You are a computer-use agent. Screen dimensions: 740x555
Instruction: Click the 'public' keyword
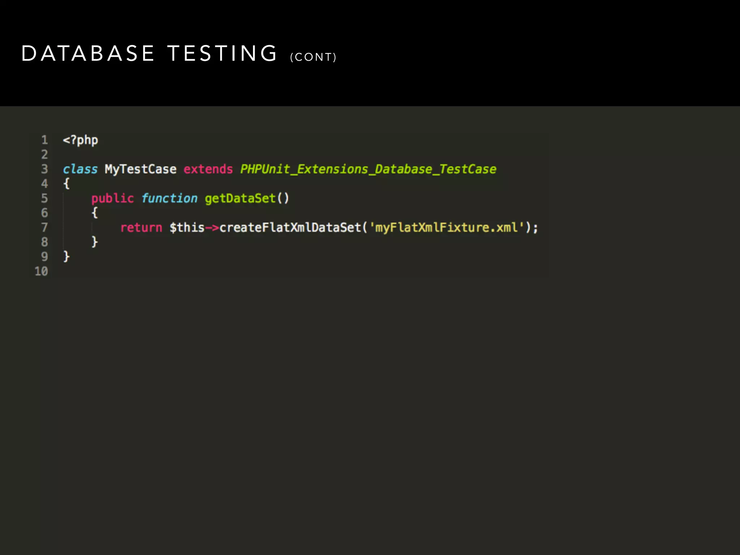(x=112, y=198)
